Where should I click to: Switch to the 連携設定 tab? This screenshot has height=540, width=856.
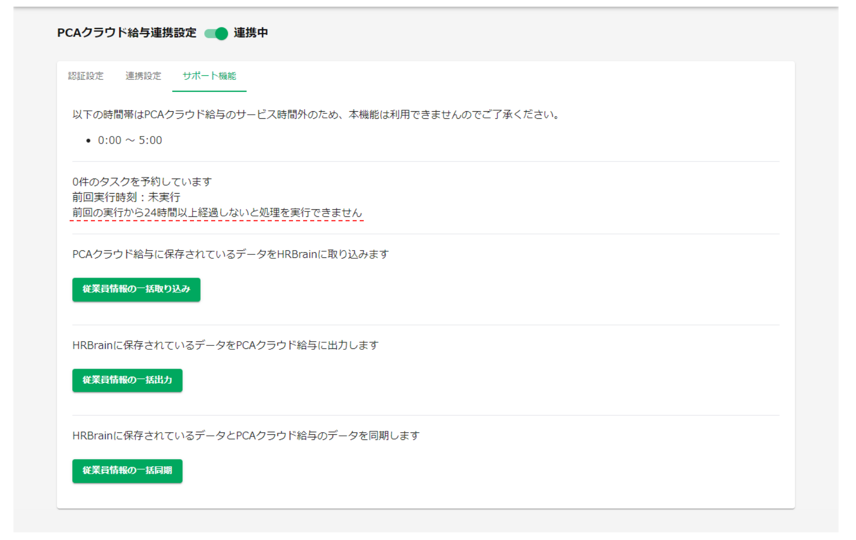click(x=144, y=76)
